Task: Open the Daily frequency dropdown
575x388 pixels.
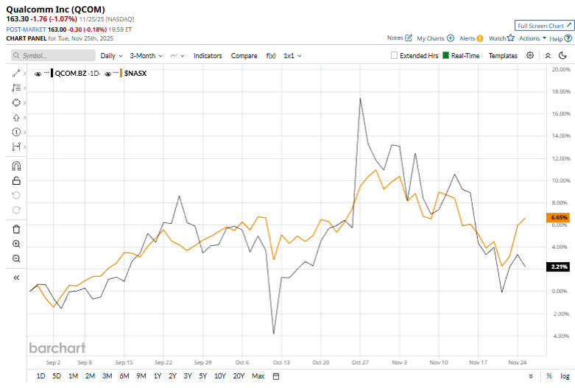Action: [111, 56]
